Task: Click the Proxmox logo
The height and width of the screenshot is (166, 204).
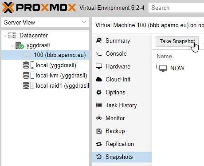Action: click(x=39, y=8)
